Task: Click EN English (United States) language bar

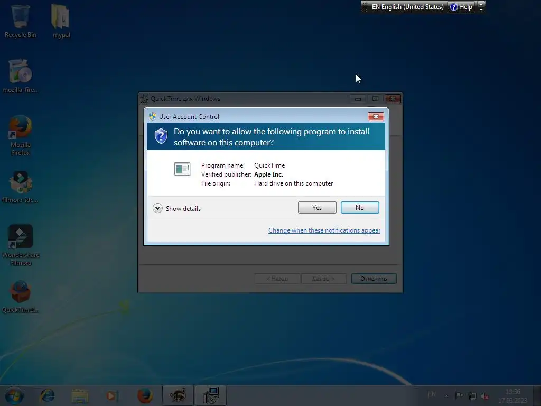Action: (x=407, y=6)
